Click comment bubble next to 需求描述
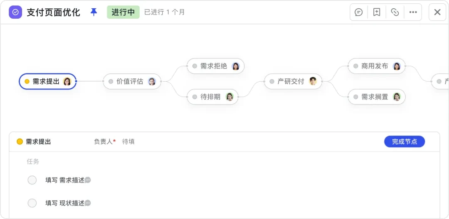 tap(88, 180)
